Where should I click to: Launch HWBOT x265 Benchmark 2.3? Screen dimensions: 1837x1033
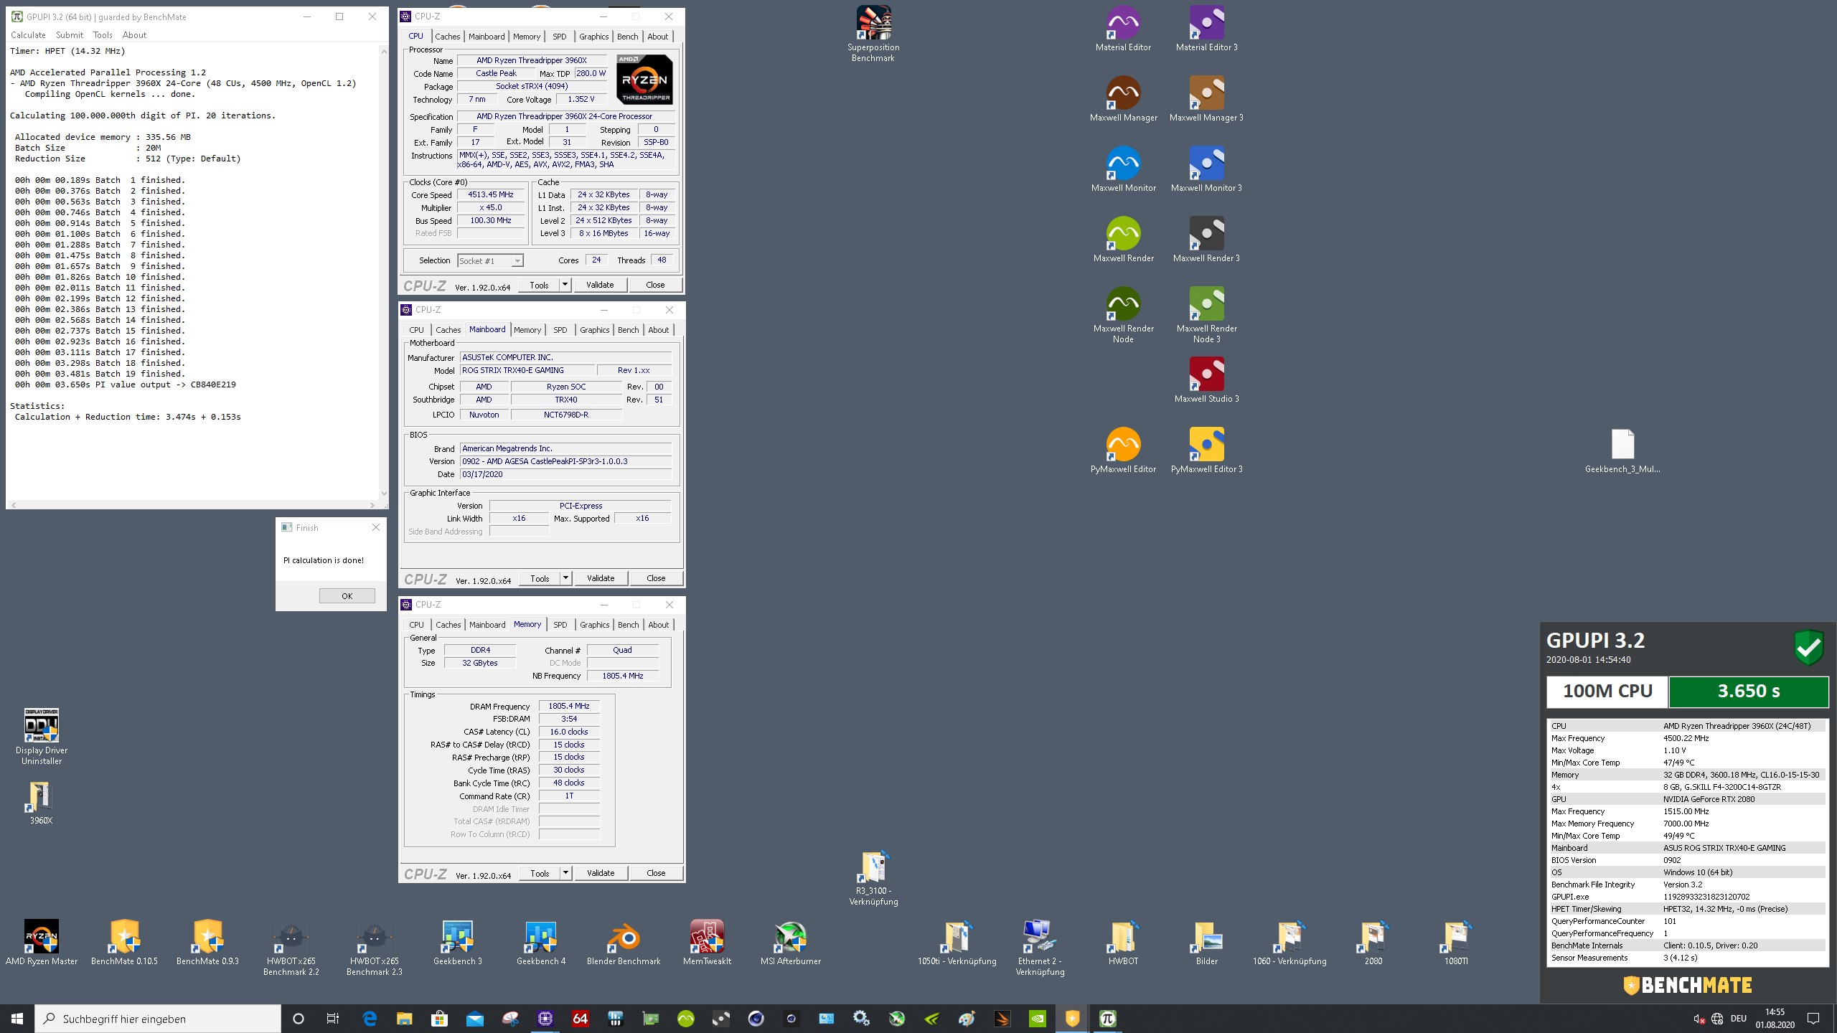[375, 948]
